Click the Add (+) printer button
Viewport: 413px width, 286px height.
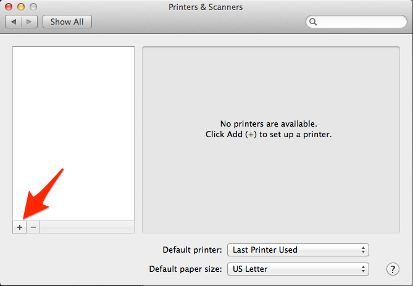pos(20,227)
